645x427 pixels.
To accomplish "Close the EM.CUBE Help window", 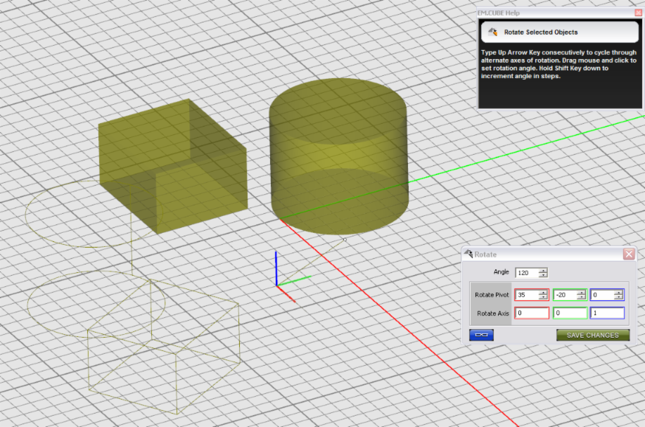I will click(638, 13).
